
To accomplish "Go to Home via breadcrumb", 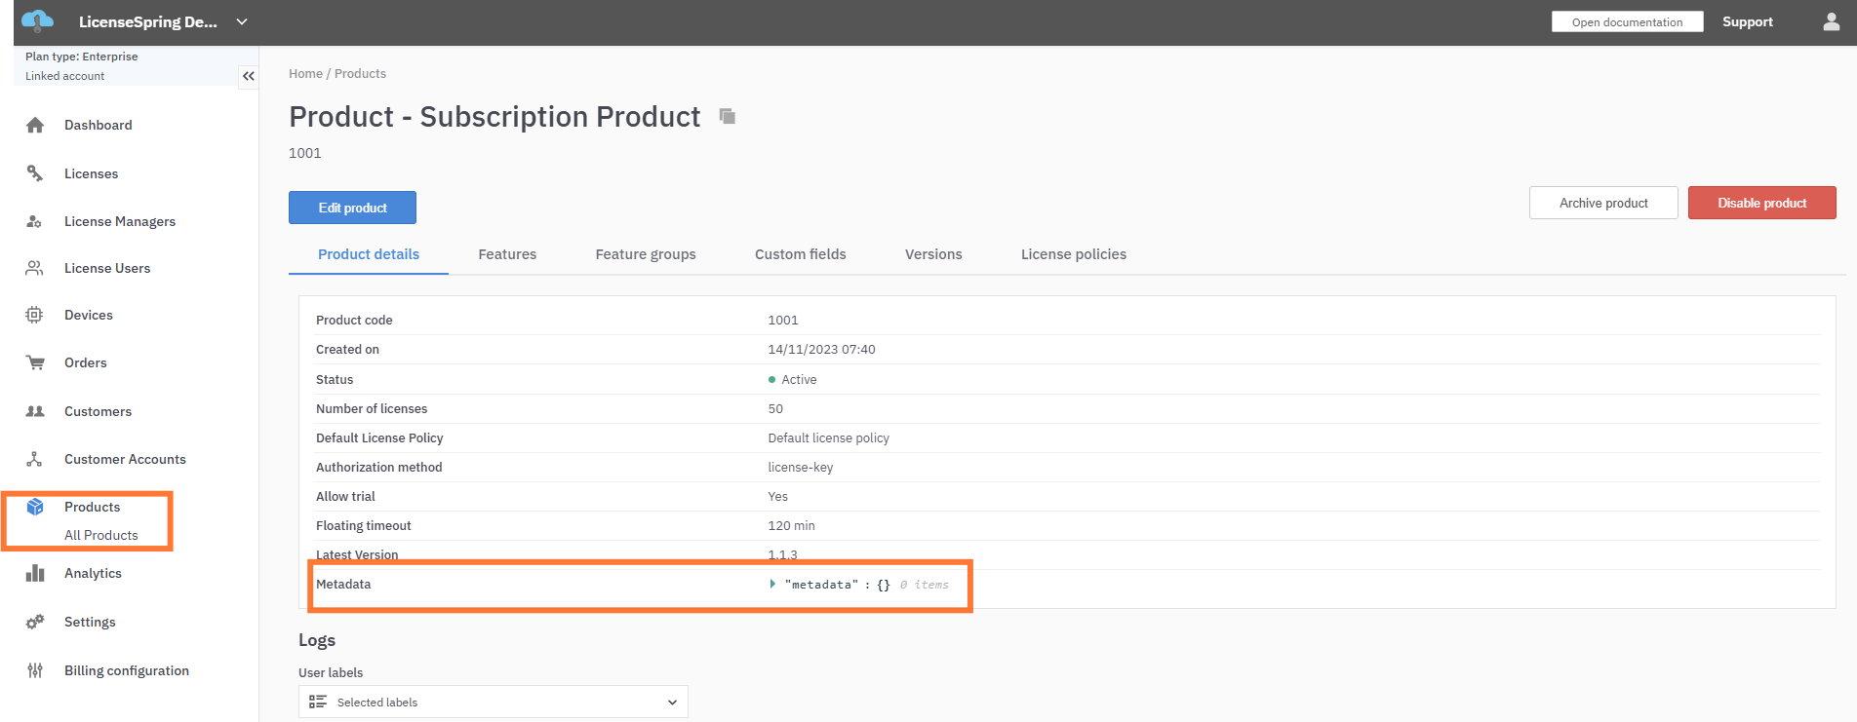I will point(305,74).
